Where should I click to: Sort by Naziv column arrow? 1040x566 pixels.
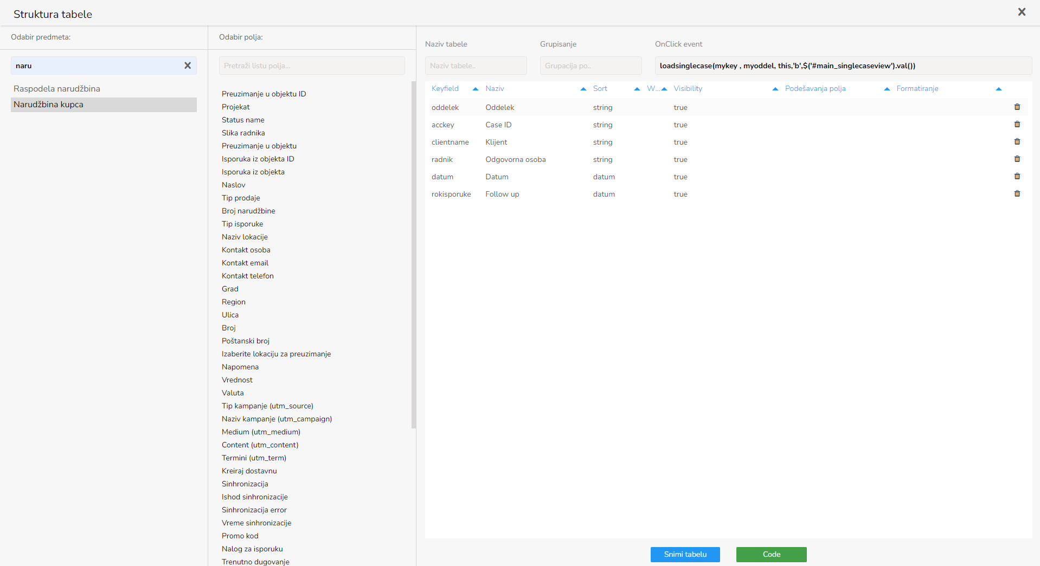tap(583, 89)
